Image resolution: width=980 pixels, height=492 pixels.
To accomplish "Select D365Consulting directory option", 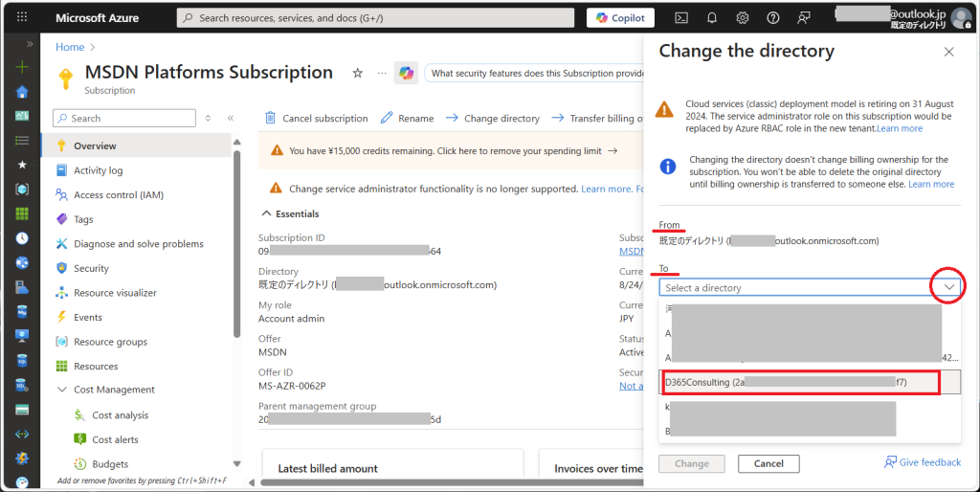I will pyautogui.click(x=799, y=382).
